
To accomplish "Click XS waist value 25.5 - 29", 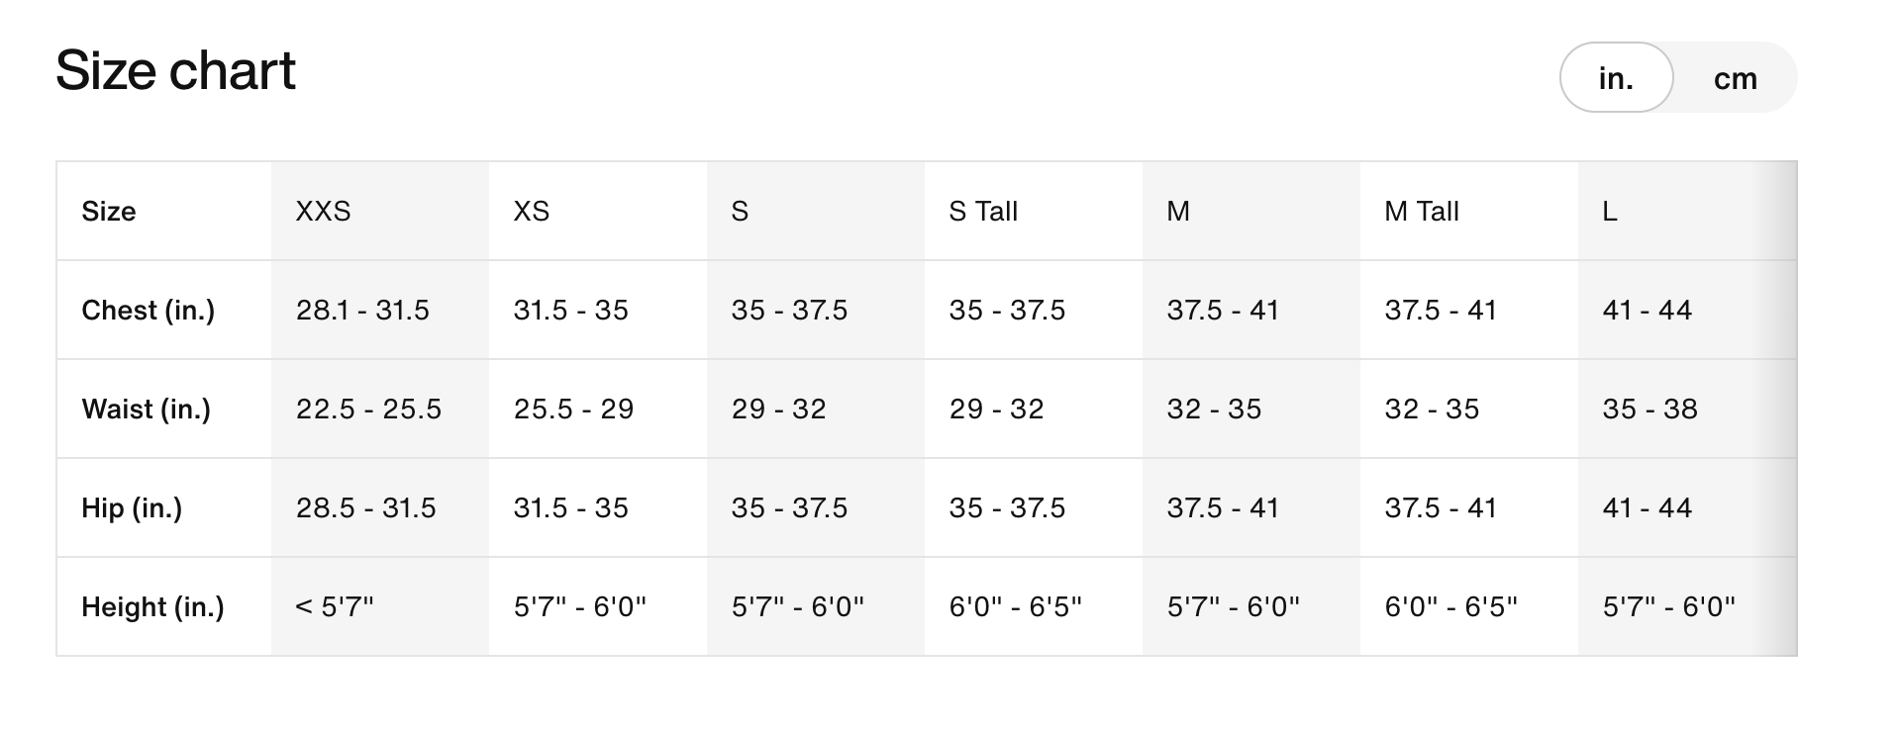I will click(x=573, y=409).
